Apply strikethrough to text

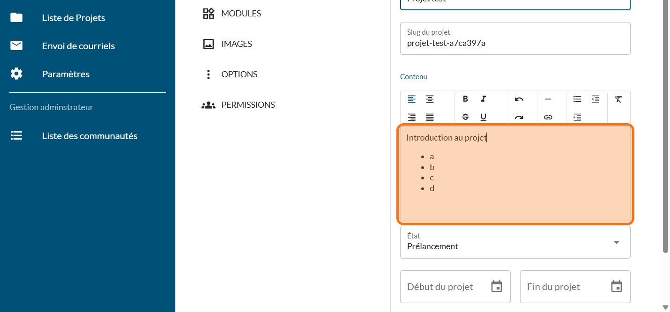(465, 117)
